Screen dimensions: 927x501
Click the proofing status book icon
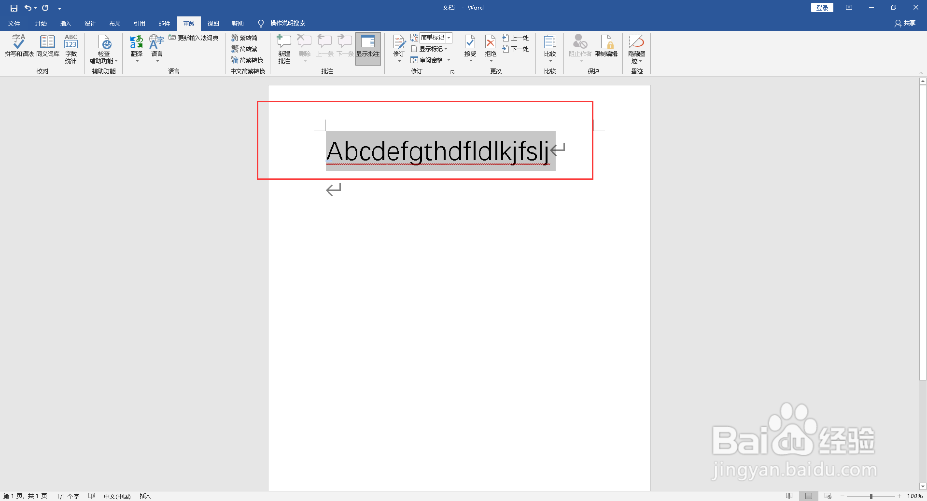click(x=92, y=496)
